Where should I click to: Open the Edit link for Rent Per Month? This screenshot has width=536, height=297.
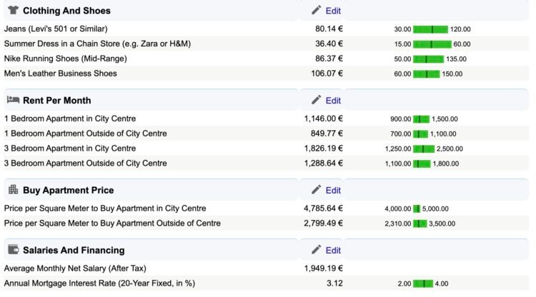(333, 101)
